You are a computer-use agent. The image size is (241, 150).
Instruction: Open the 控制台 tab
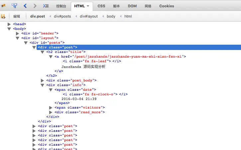[x=61, y=6]
